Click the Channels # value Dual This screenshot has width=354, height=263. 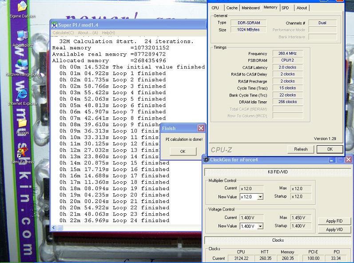pos(322,23)
